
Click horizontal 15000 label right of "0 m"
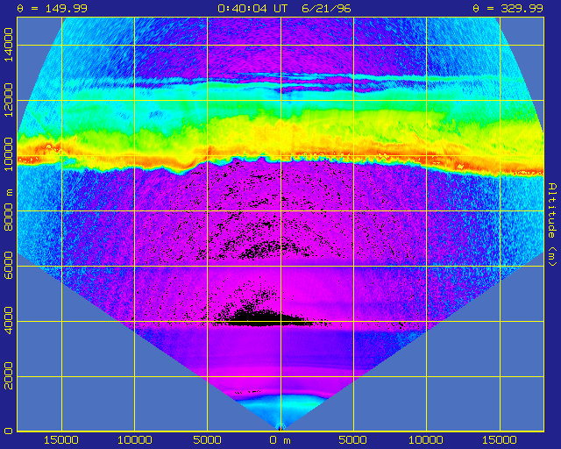(500, 440)
